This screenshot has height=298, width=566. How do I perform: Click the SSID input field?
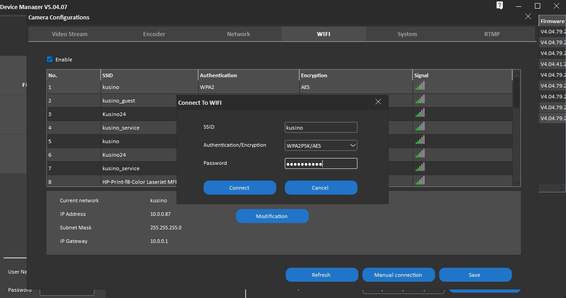click(321, 127)
